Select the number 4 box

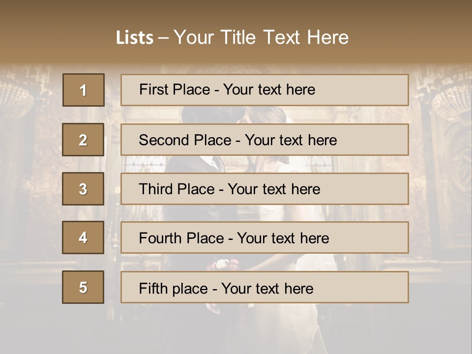83,237
